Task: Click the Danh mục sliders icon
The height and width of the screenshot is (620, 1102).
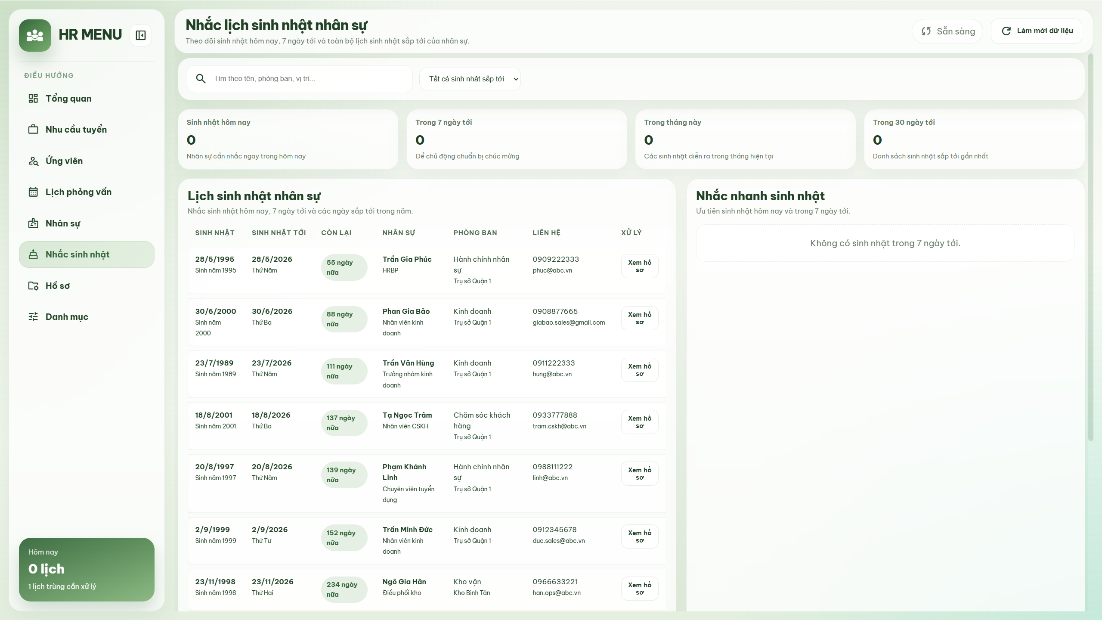Action: pyautogui.click(x=34, y=316)
